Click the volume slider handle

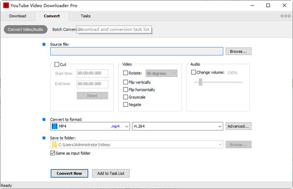tap(201, 82)
